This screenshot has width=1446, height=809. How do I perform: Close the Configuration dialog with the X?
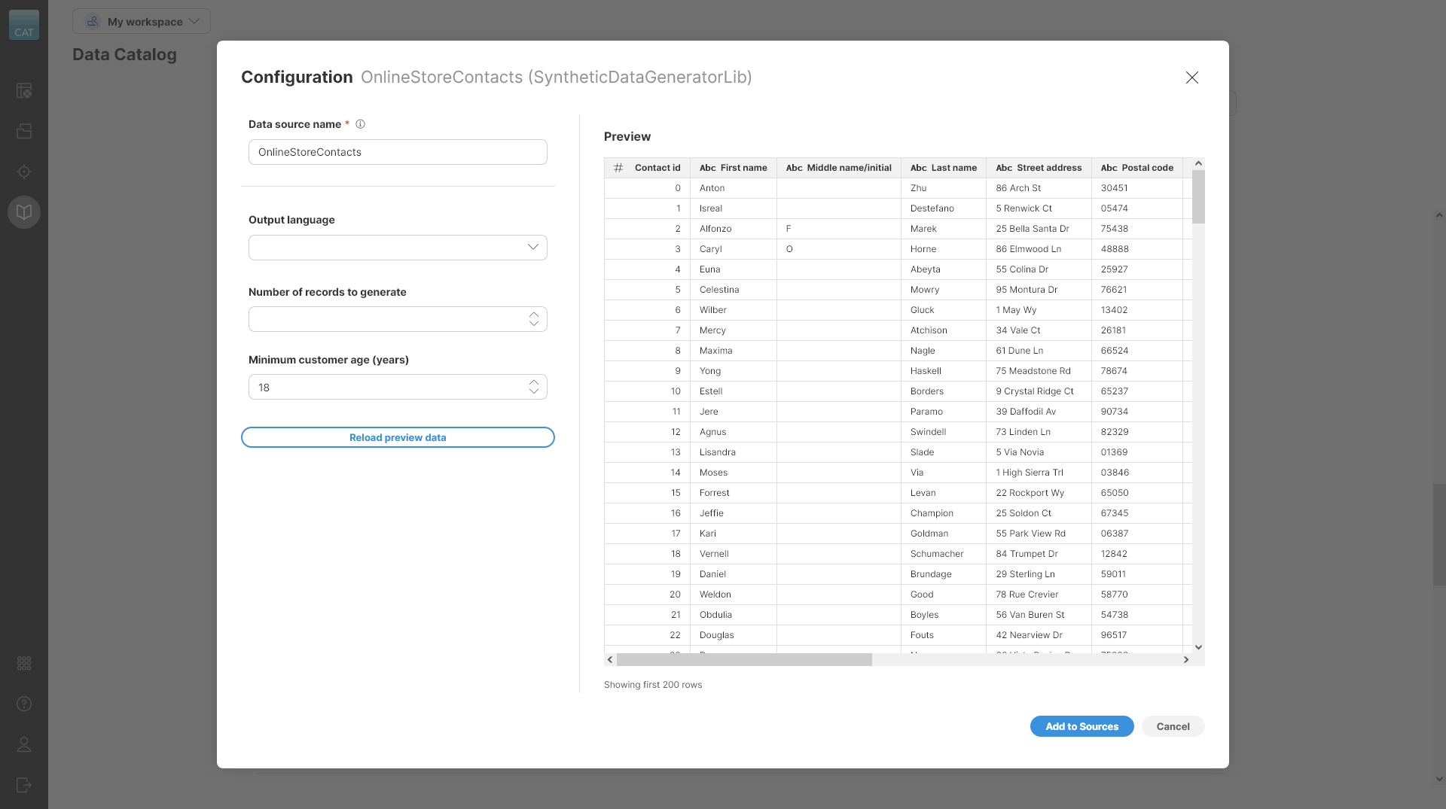pyautogui.click(x=1191, y=78)
